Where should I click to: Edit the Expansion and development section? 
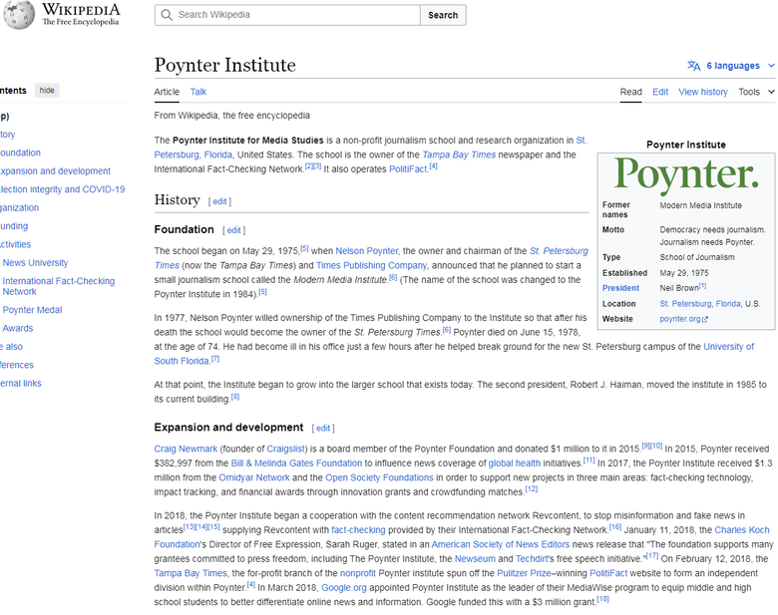tap(323, 428)
